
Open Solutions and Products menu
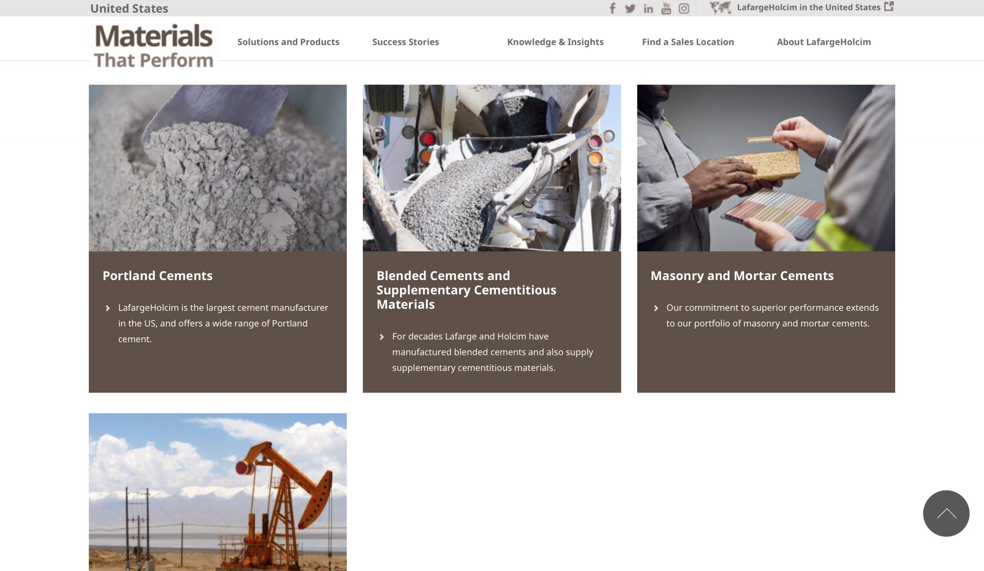(x=288, y=42)
